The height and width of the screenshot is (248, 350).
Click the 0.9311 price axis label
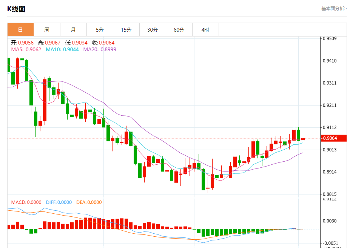click(330, 83)
